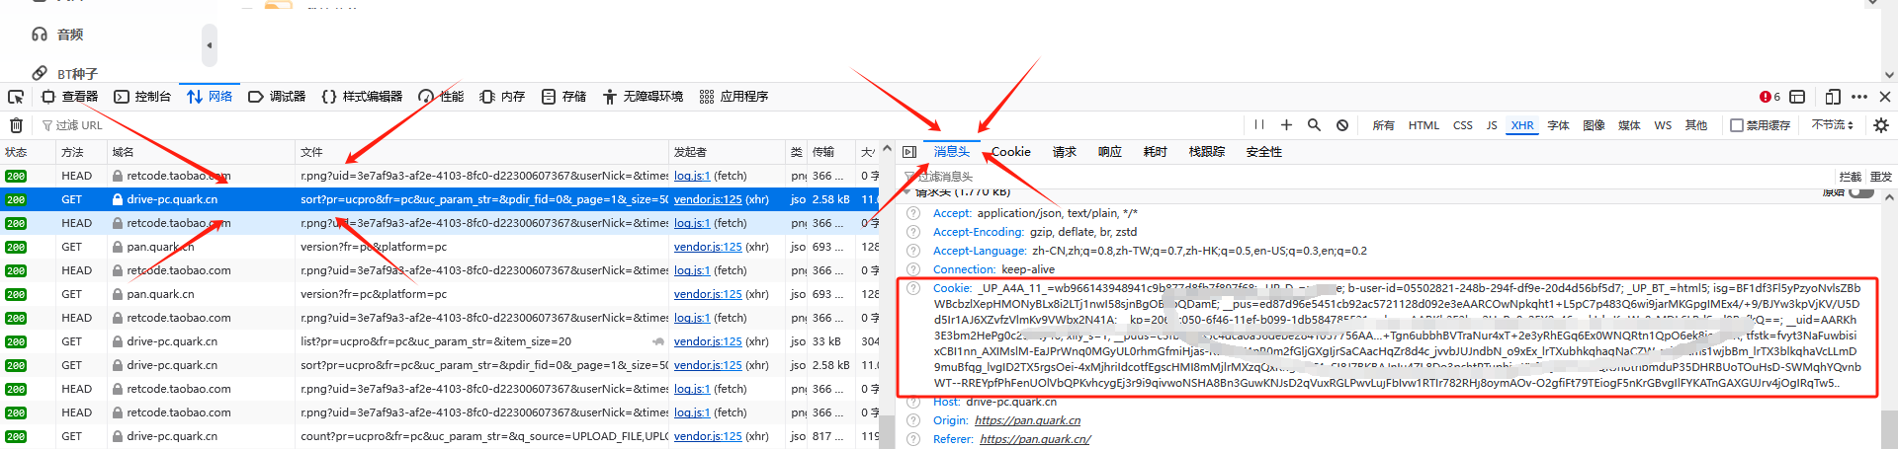1898x449 pixels.
Task: Switch to the Cookie tab
Action: coord(1010,152)
